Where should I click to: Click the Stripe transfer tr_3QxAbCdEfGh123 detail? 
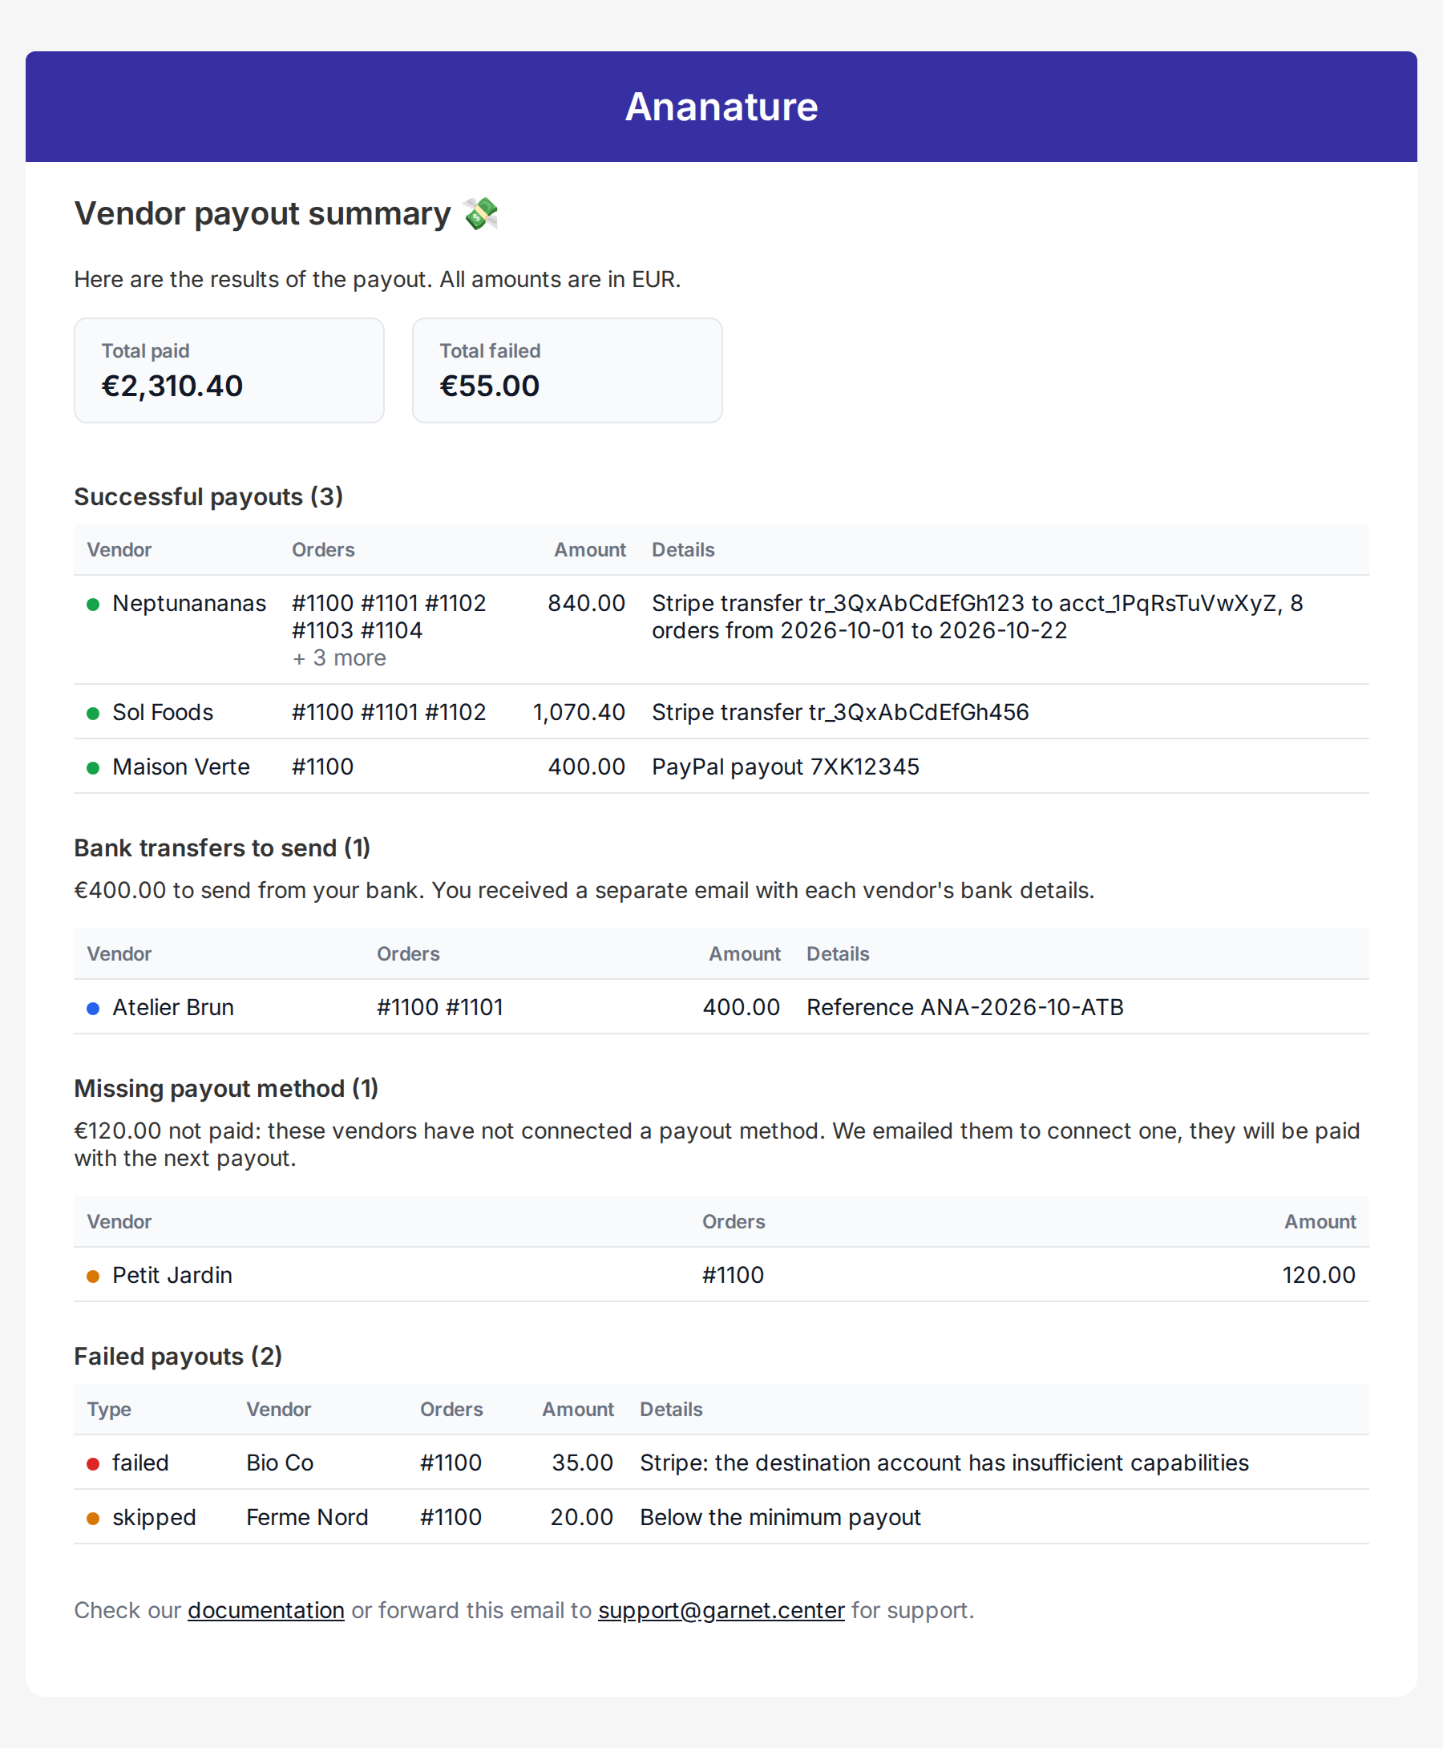(977, 616)
